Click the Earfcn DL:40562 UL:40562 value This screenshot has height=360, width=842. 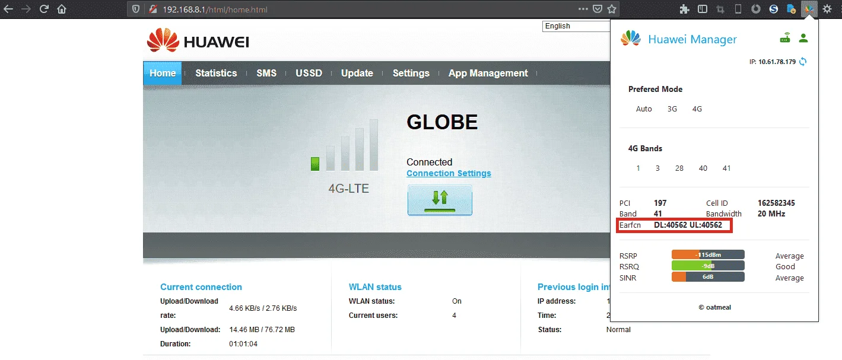688,225
